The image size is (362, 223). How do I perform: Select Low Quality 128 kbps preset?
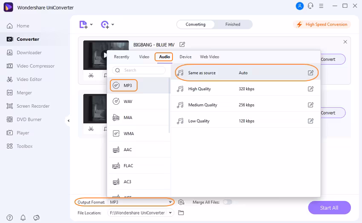(245, 121)
